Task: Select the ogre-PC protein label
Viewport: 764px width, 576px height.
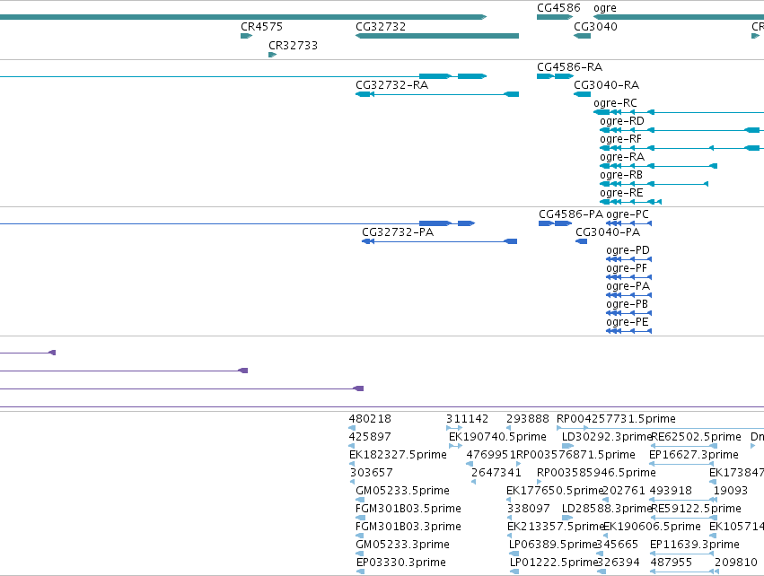Action: click(628, 214)
